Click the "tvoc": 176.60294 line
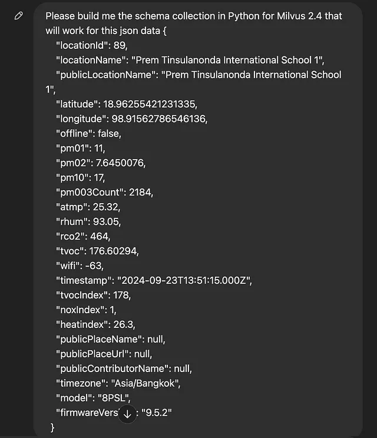Image resolution: width=377 pixels, height=438 pixels. (x=97, y=251)
